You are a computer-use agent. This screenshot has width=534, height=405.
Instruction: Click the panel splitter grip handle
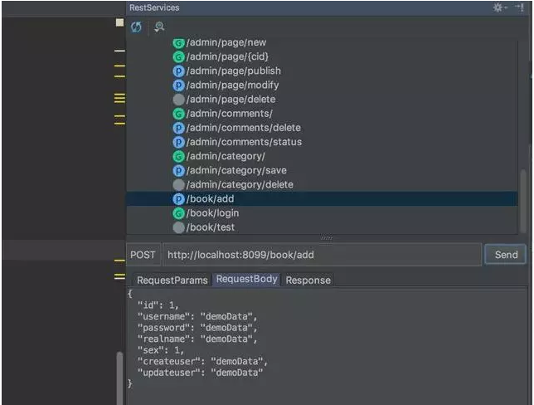(326, 238)
